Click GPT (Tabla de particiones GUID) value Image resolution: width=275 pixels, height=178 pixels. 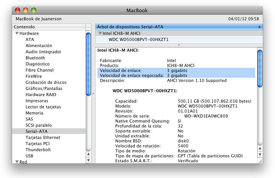(x=210, y=156)
